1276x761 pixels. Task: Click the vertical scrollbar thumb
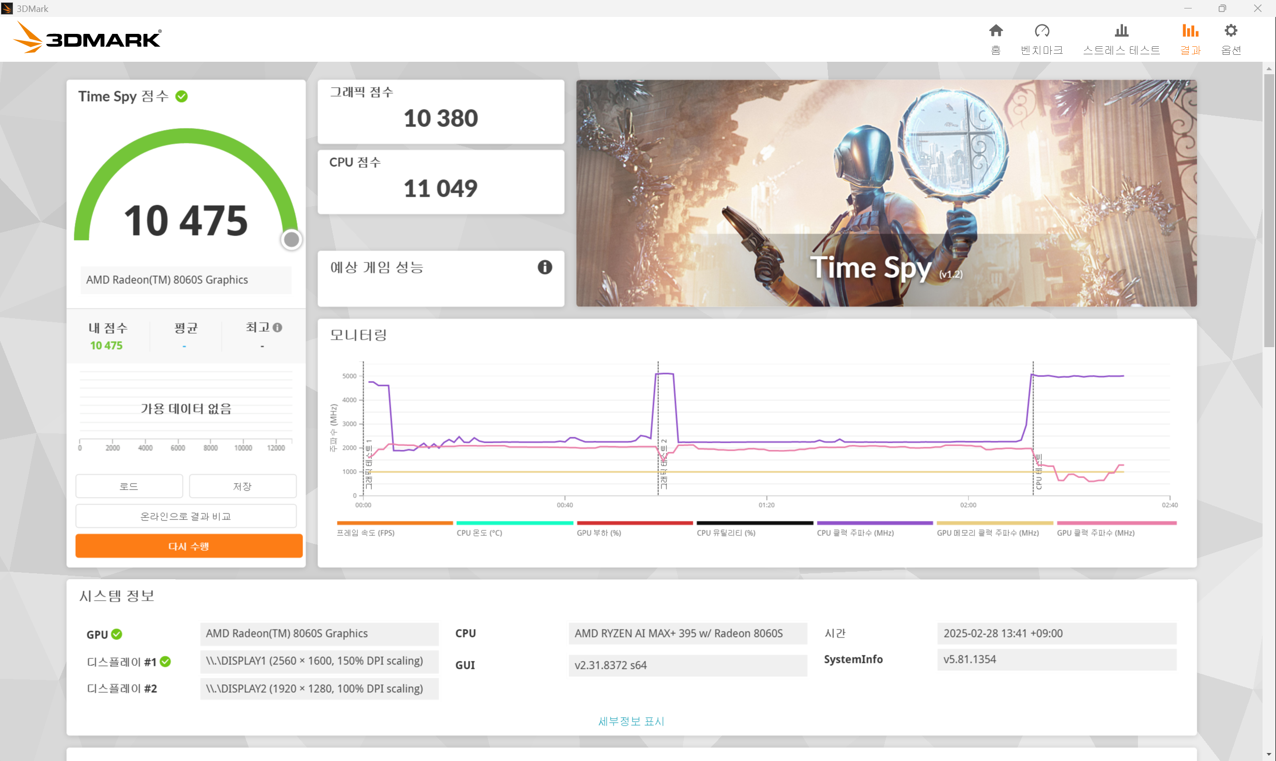(x=1269, y=210)
